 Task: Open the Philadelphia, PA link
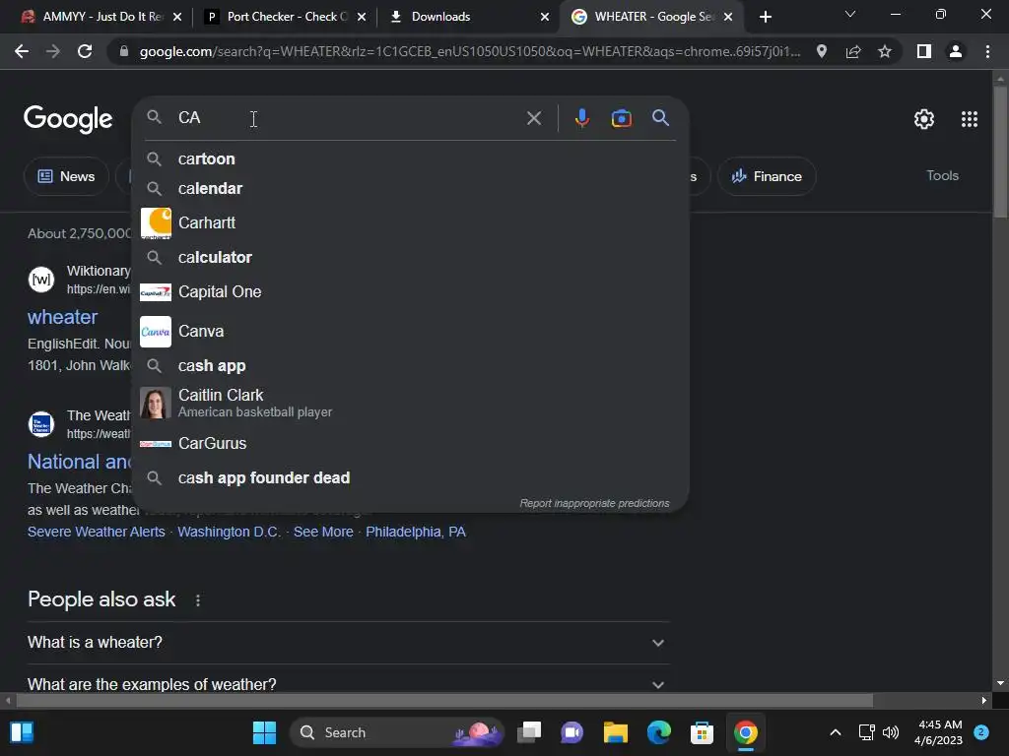[415, 533]
